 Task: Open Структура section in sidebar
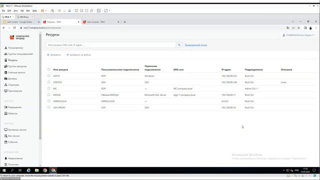click(12, 84)
